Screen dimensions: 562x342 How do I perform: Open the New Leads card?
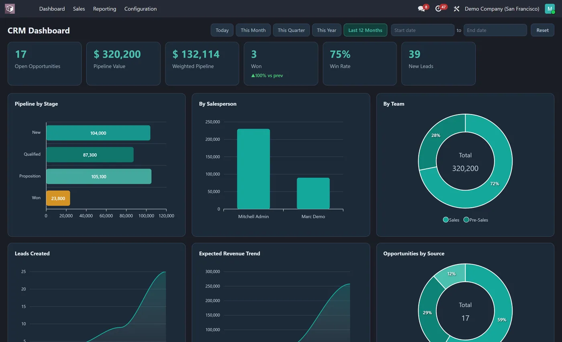point(438,63)
